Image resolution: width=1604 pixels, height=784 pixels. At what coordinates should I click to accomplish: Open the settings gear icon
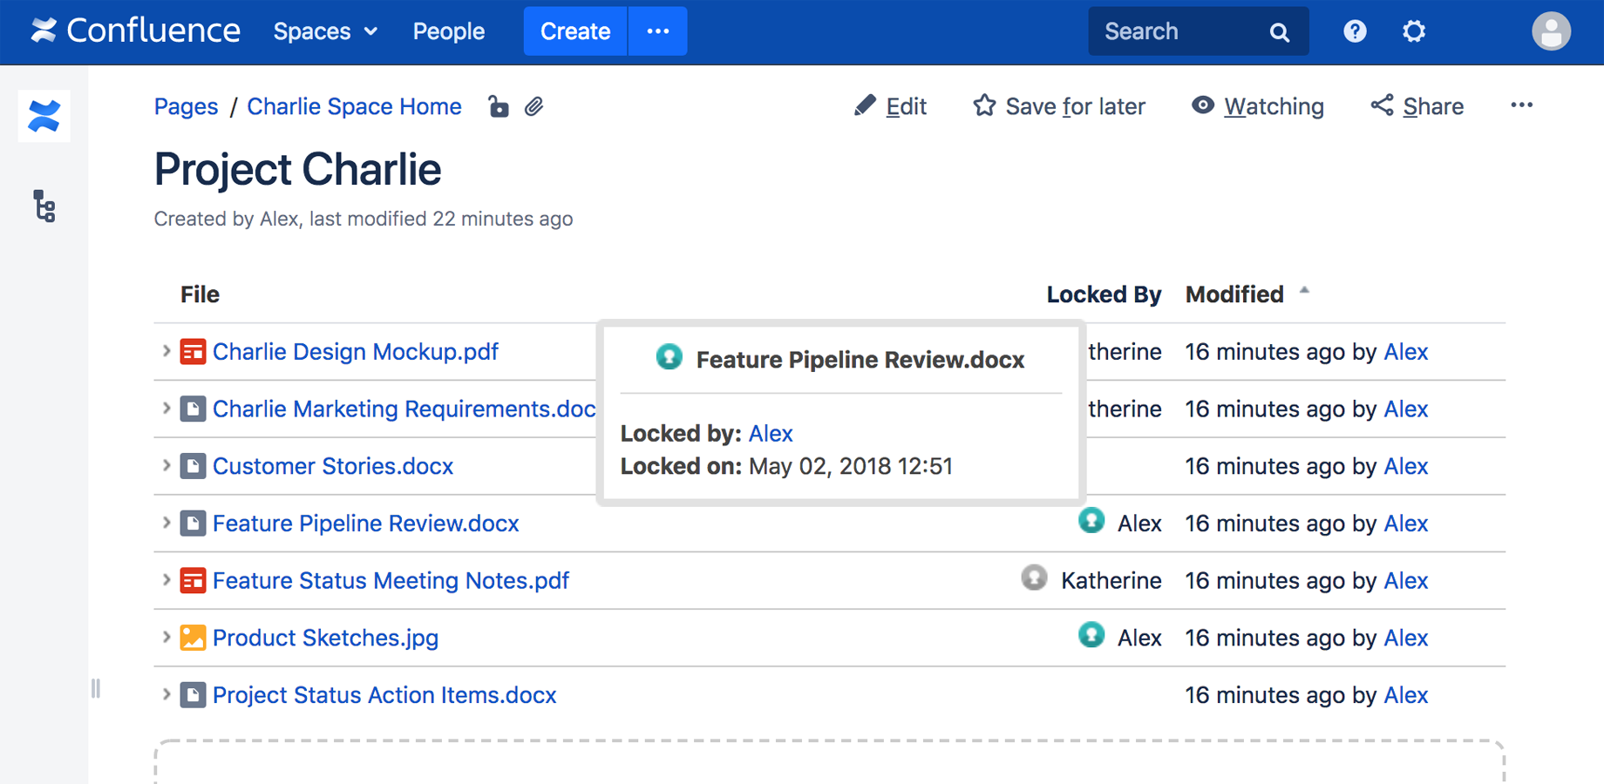[1413, 30]
